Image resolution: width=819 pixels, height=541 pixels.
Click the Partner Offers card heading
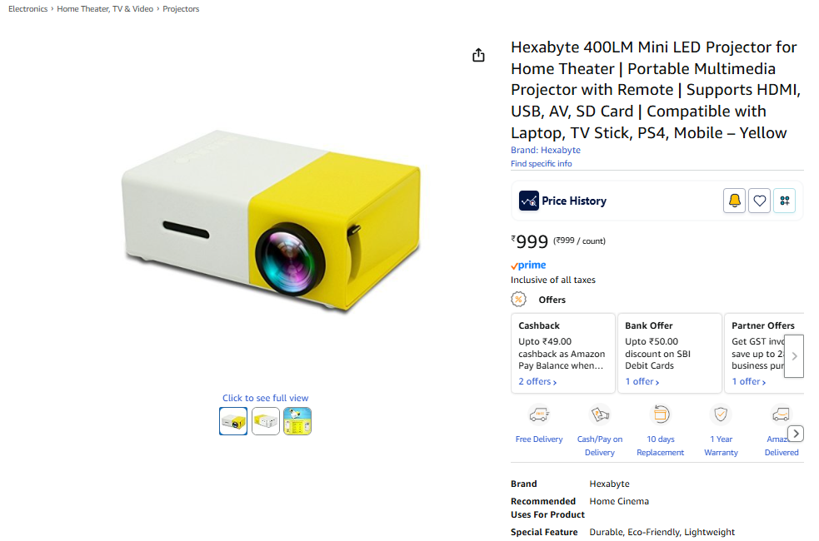[x=763, y=325]
